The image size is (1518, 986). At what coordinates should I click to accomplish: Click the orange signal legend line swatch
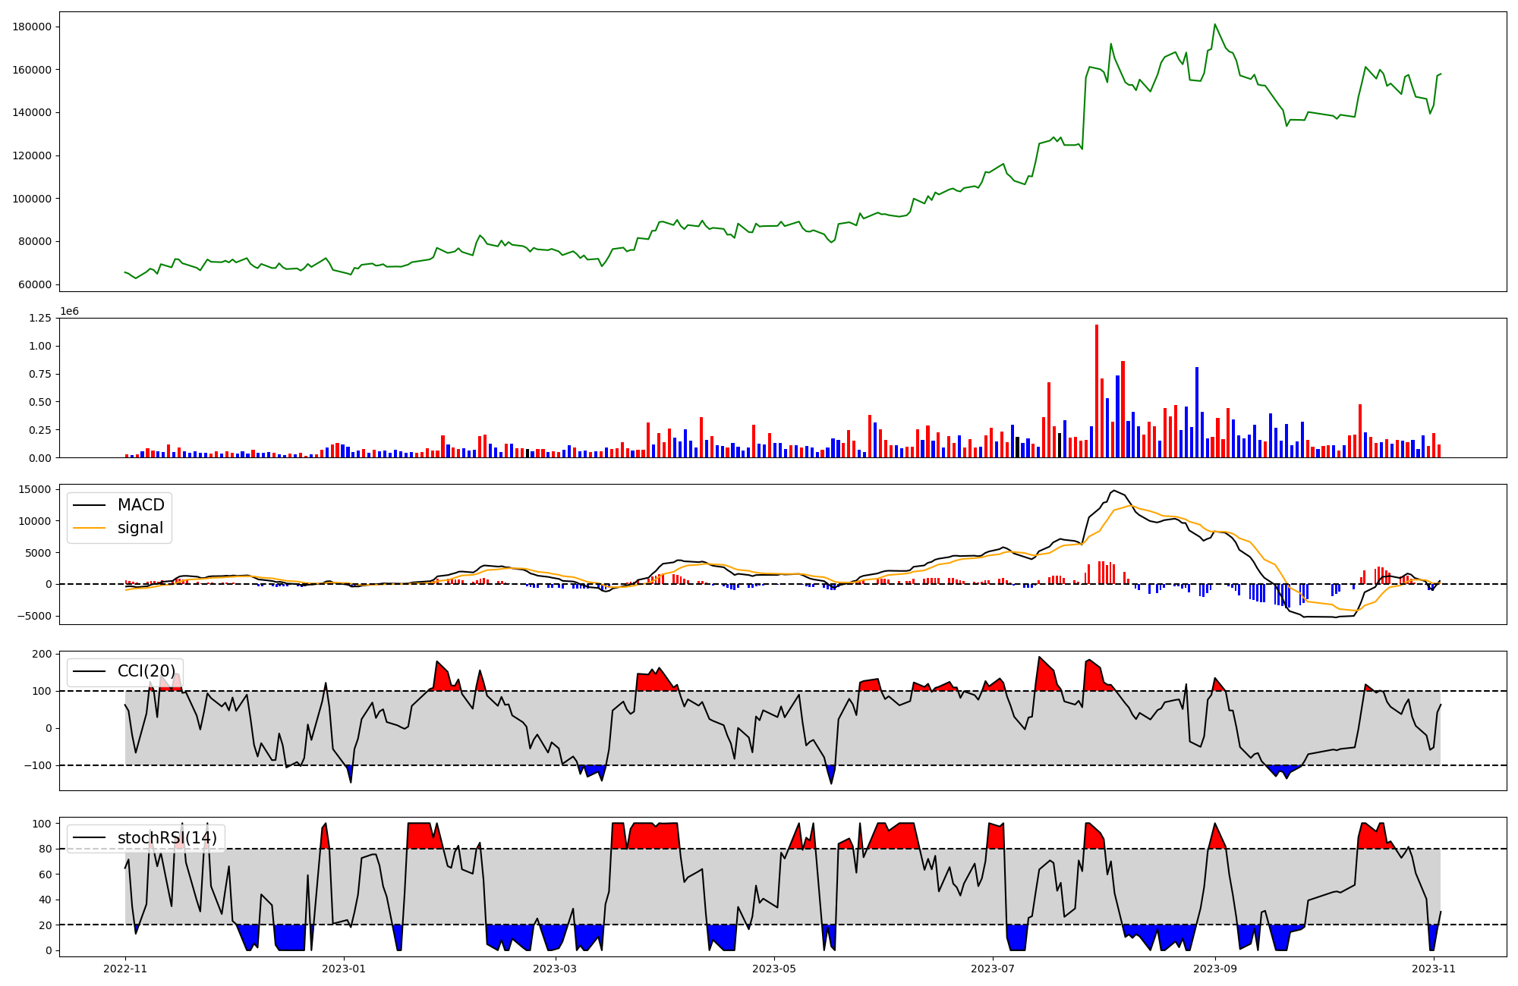click(x=91, y=528)
